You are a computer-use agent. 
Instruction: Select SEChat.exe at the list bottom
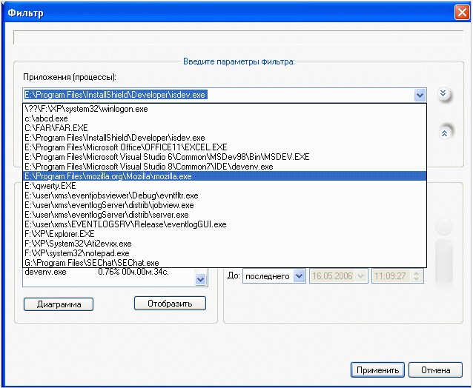pos(91,263)
